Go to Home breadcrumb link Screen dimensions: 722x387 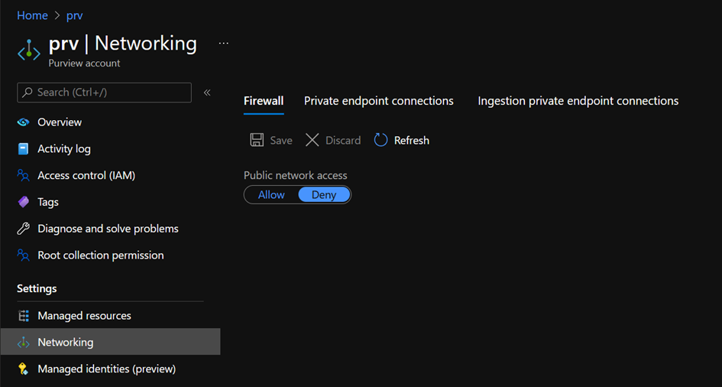click(32, 15)
